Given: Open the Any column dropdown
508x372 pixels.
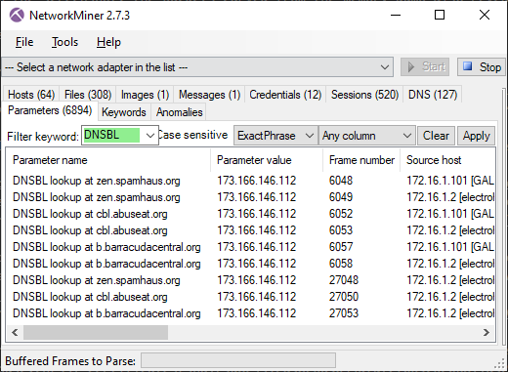Looking at the screenshot, I should click(x=367, y=136).
